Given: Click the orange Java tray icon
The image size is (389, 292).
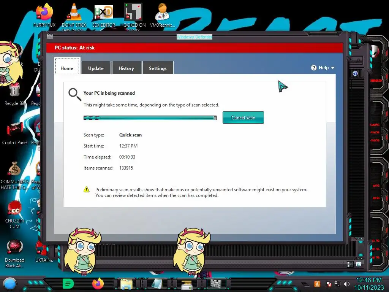Looking at the screenshot, I should tap(317, 284).
